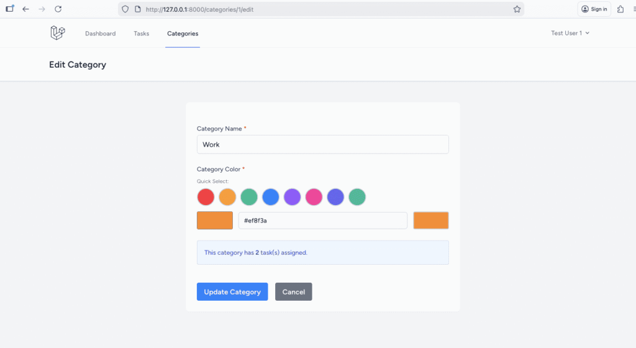Click the Update Category button
Viewport: 636px width, 348px height.
coord(232,292)
